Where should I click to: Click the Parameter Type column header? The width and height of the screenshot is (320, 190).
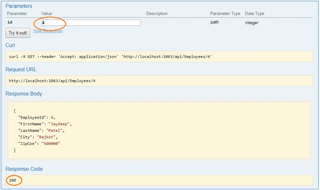(x=226, y=14)
